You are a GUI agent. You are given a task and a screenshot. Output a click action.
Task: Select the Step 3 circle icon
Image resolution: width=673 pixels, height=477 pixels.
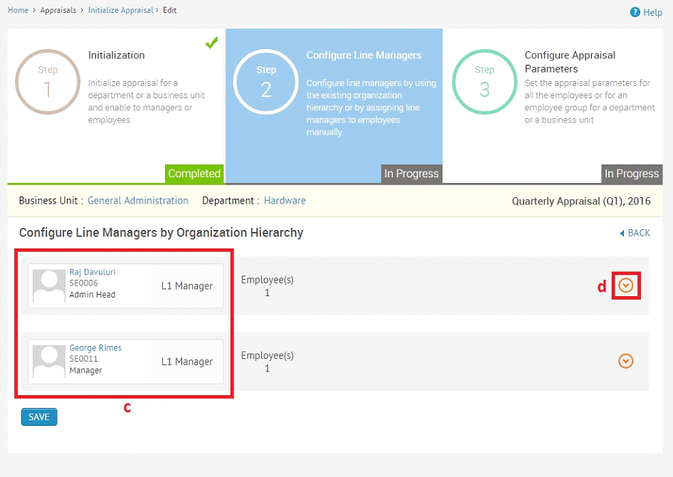(484, 82)
